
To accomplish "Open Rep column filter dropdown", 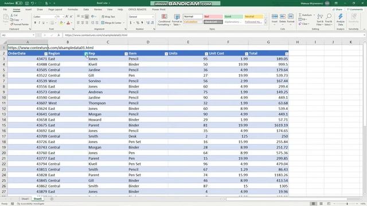I will click(126, 54).
